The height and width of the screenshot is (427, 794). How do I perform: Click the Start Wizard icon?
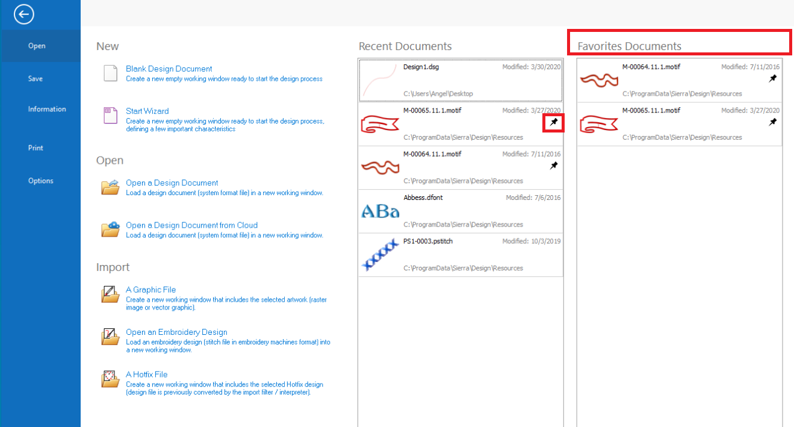(x=110, y=116)
